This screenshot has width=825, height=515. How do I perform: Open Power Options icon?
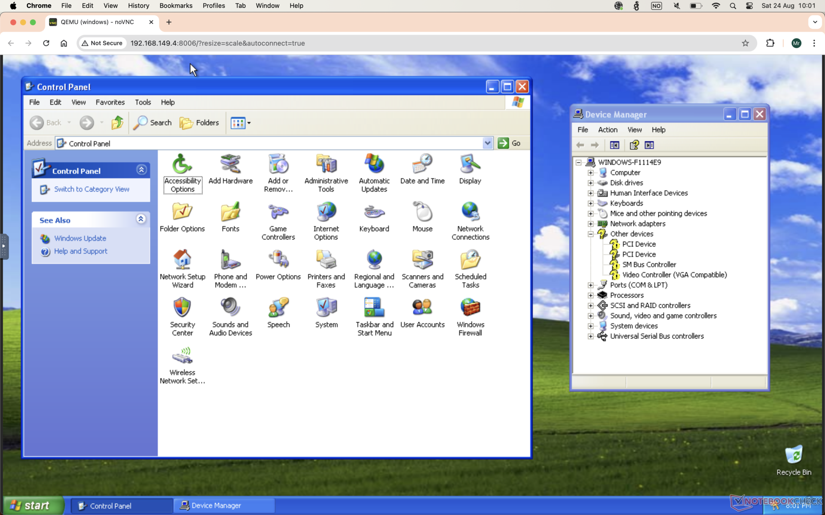click(x=278, y=265)
